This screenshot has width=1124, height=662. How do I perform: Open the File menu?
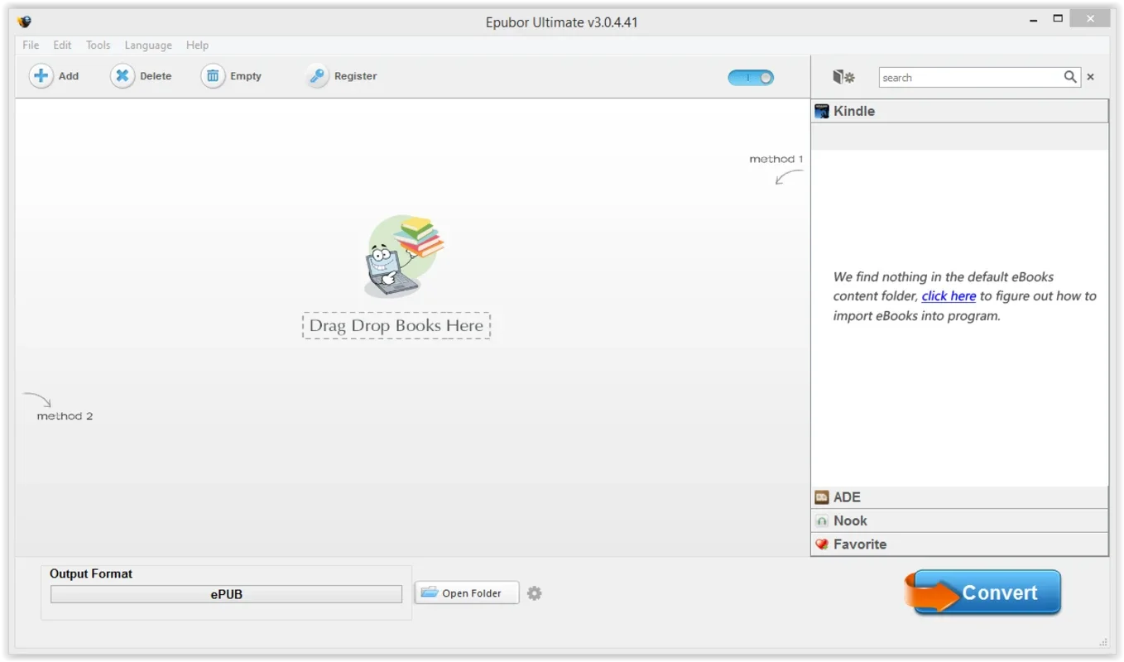[31, 46]
